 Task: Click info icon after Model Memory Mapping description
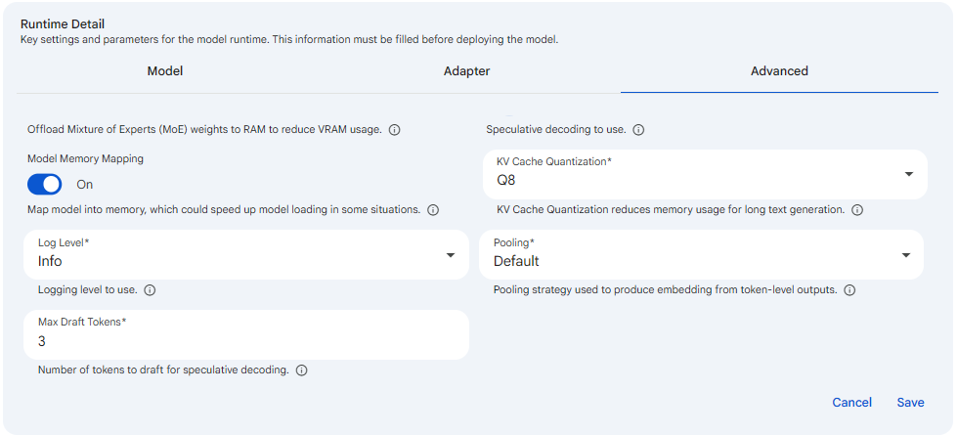[x=433, y=210]
